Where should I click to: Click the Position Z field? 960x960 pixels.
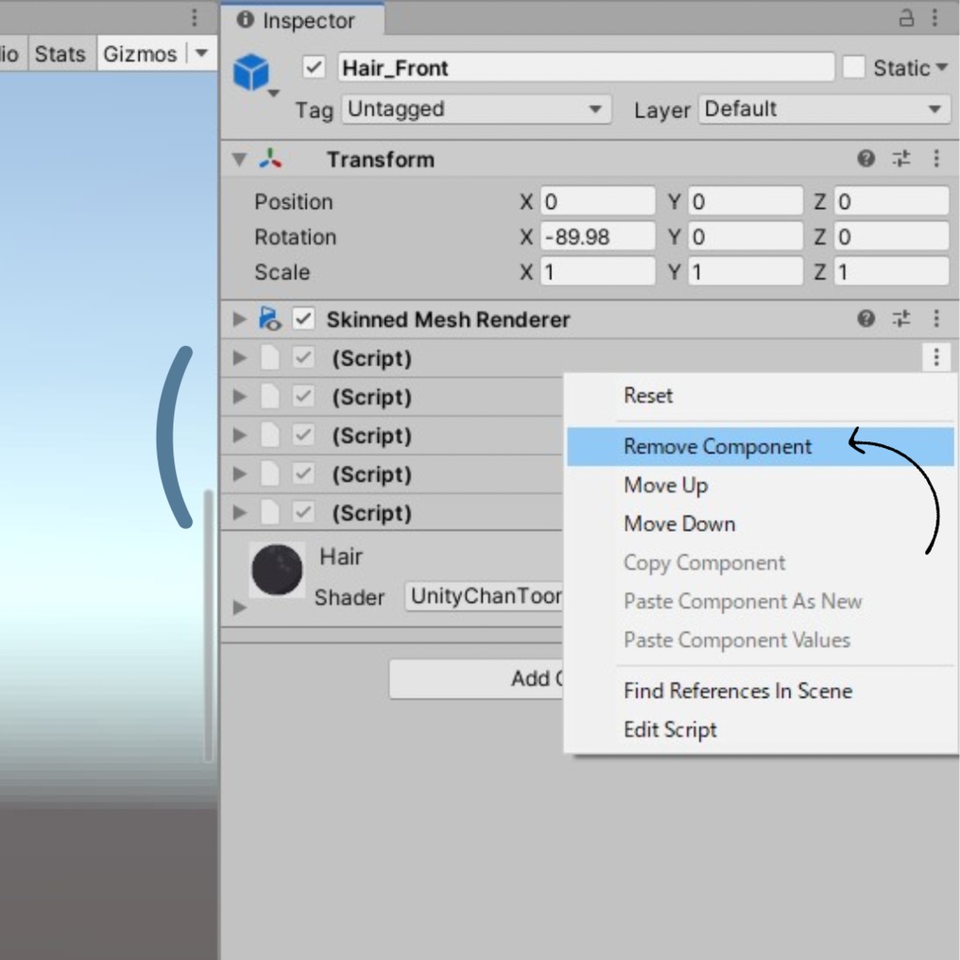click(892, 202)
